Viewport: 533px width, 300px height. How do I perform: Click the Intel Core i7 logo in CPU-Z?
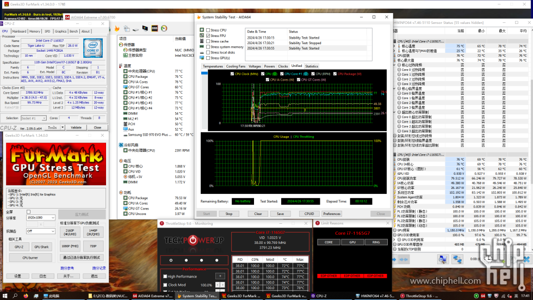[93, 48]
